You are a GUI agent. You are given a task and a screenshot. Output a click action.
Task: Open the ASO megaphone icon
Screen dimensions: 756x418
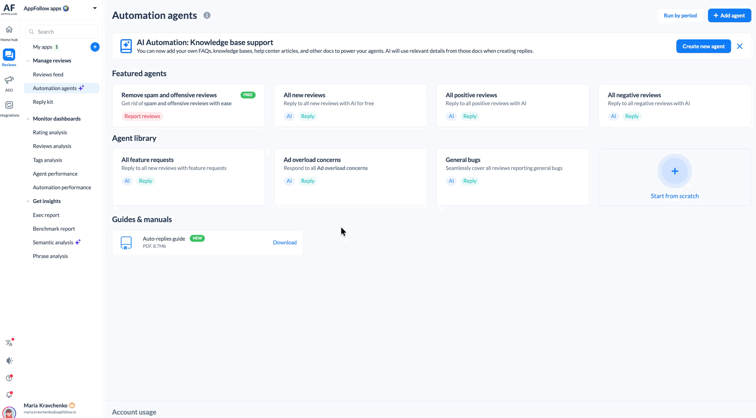pyautogui.click(x=9, y=80)
